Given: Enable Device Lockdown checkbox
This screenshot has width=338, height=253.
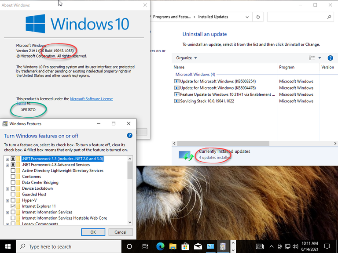Looking at the screenshot, I should point(13,188).
